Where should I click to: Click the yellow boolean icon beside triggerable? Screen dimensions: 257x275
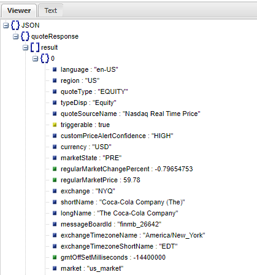click(55, 125)
